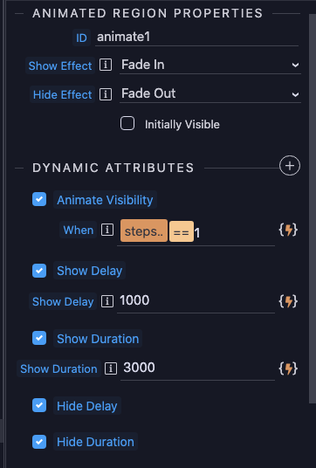This screenshot has width=316, height=468.
Task: Open expression editor for Show Delay value
Action: tap(288, 301)
